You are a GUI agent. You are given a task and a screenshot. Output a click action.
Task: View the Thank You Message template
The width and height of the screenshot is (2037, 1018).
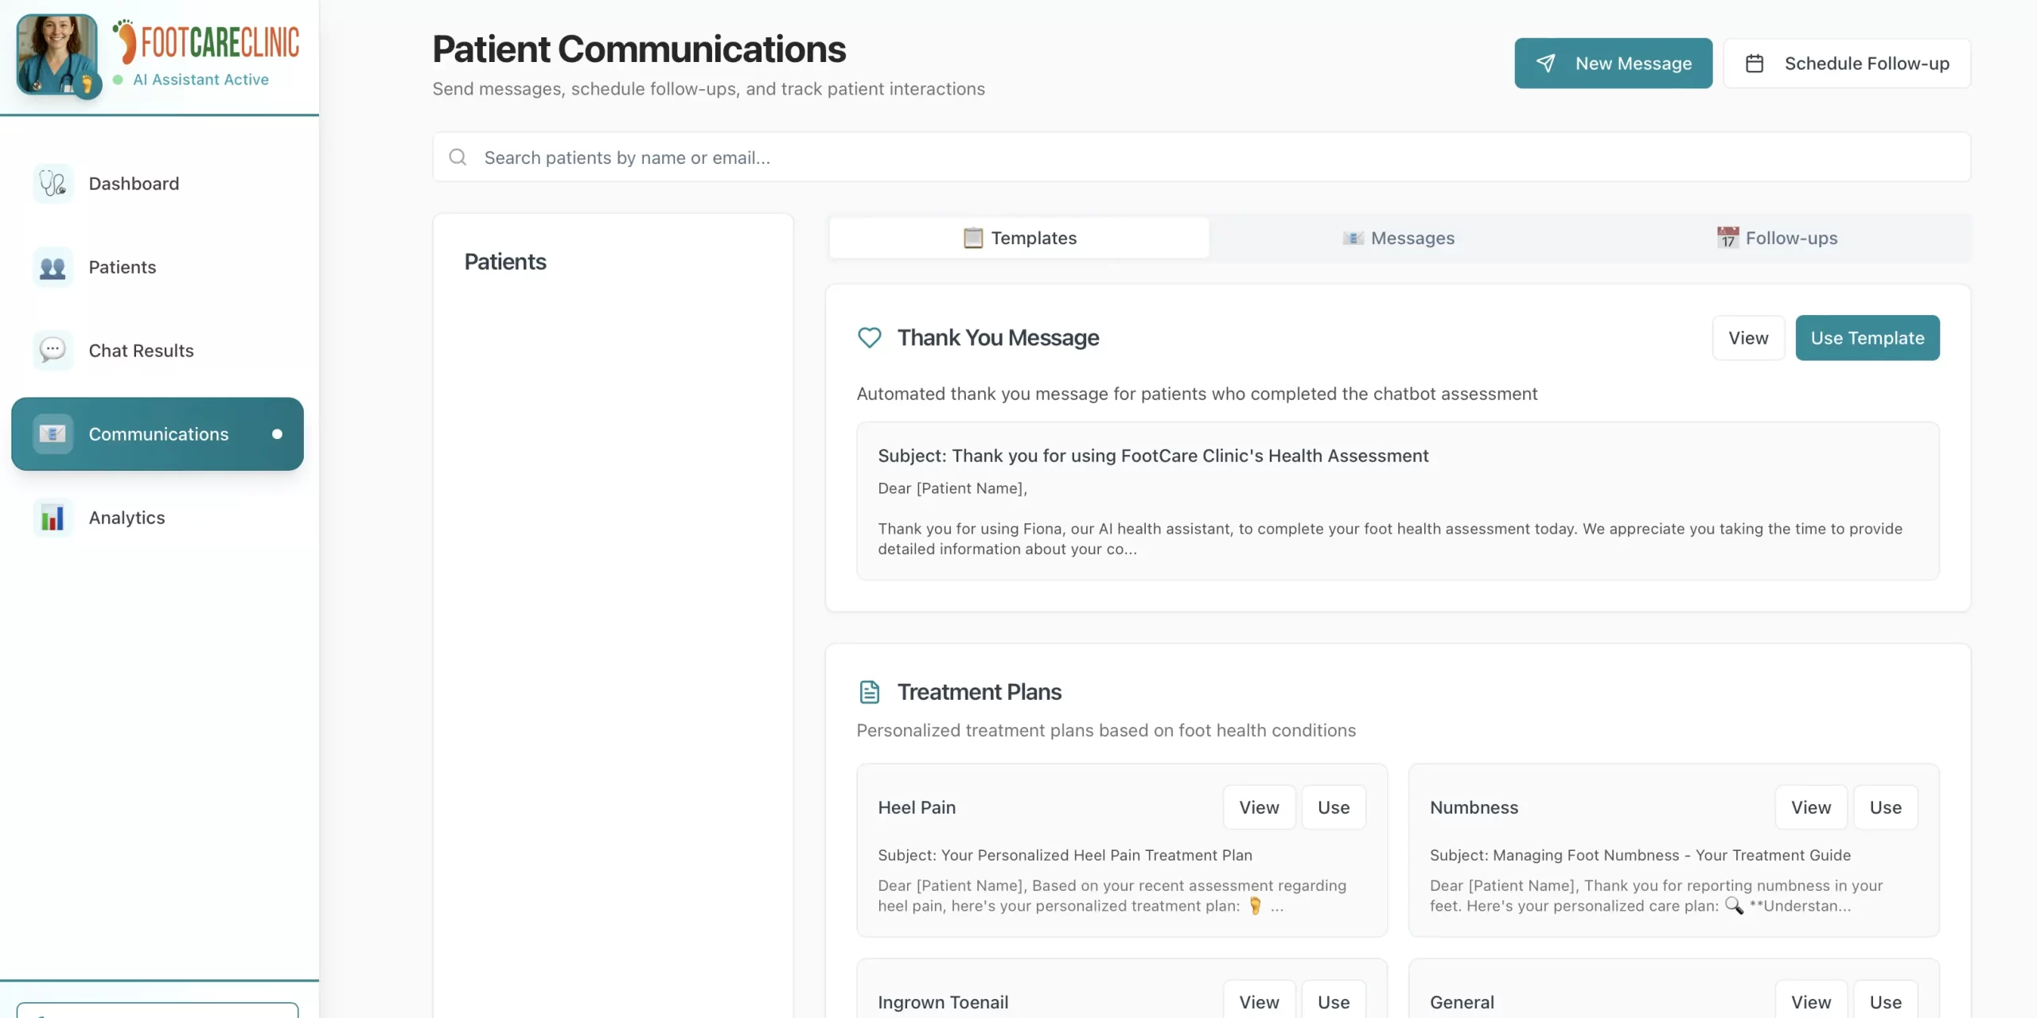1748,338
